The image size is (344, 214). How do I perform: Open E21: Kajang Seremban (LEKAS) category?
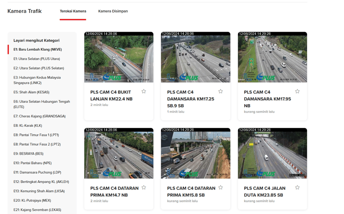click(x=37, y=210)
